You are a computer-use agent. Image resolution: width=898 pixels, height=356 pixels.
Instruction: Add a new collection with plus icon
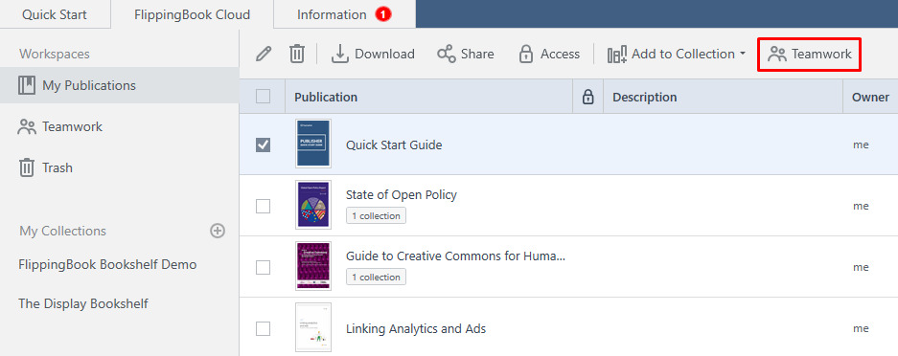click(218, 231)
